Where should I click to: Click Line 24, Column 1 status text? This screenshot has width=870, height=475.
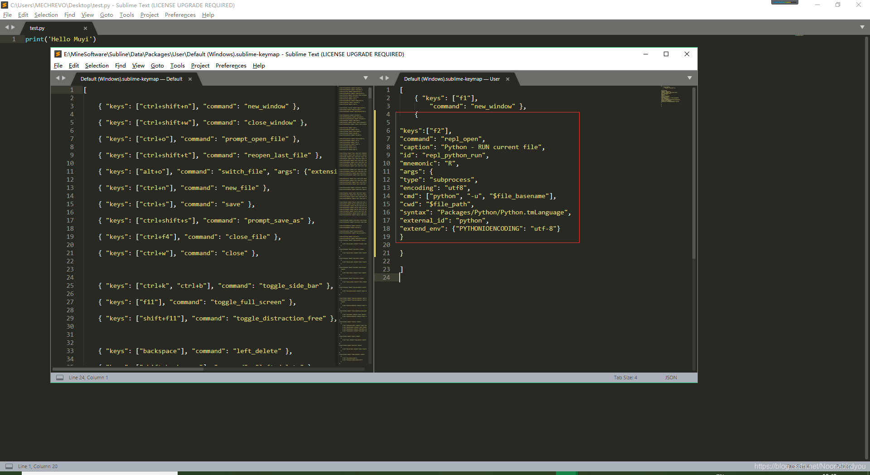click(x=88, y=378)
